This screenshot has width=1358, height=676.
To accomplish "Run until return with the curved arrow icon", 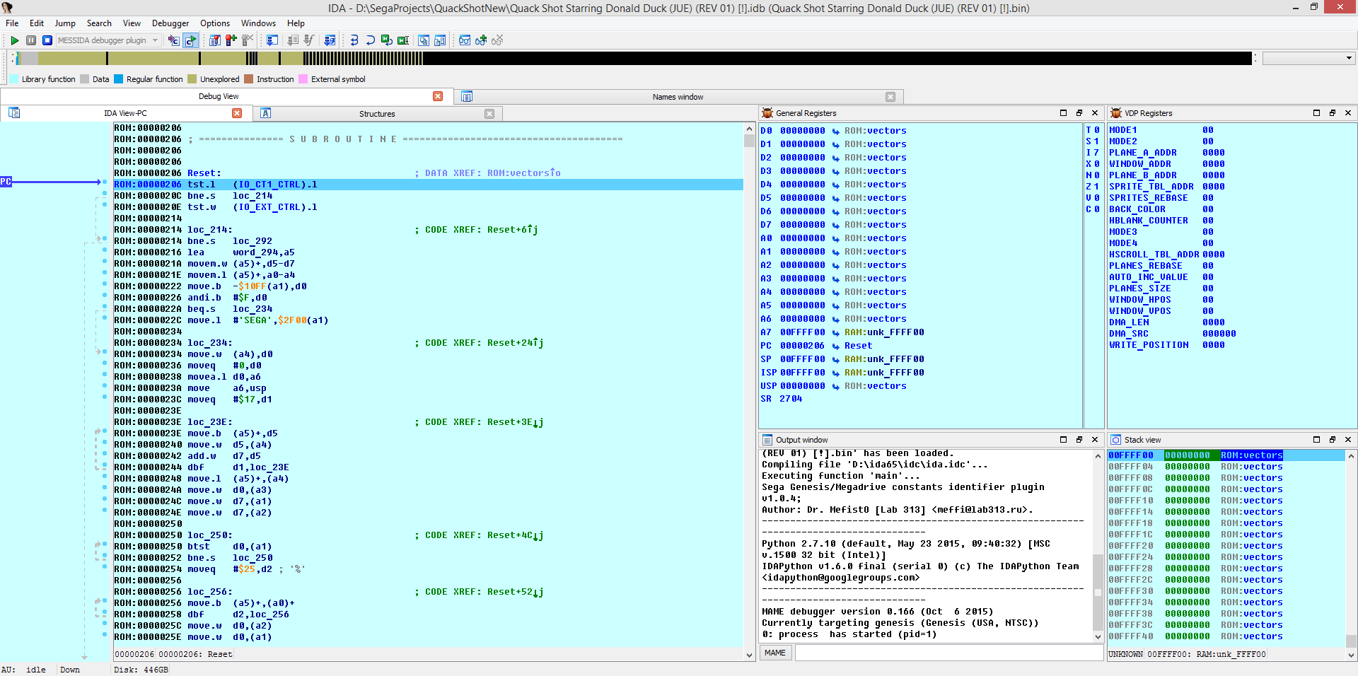I will (x=387, y=40).
